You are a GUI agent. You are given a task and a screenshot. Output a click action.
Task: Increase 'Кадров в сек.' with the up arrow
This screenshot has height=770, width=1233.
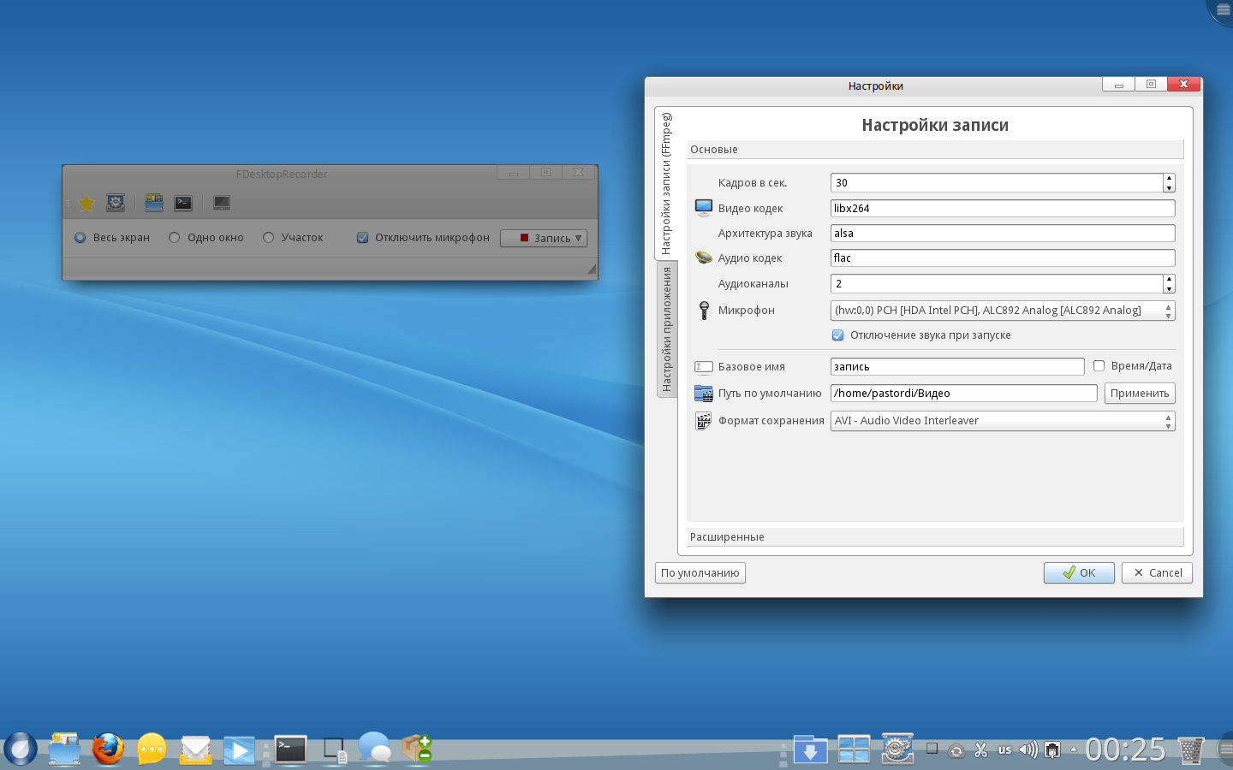1169,178
